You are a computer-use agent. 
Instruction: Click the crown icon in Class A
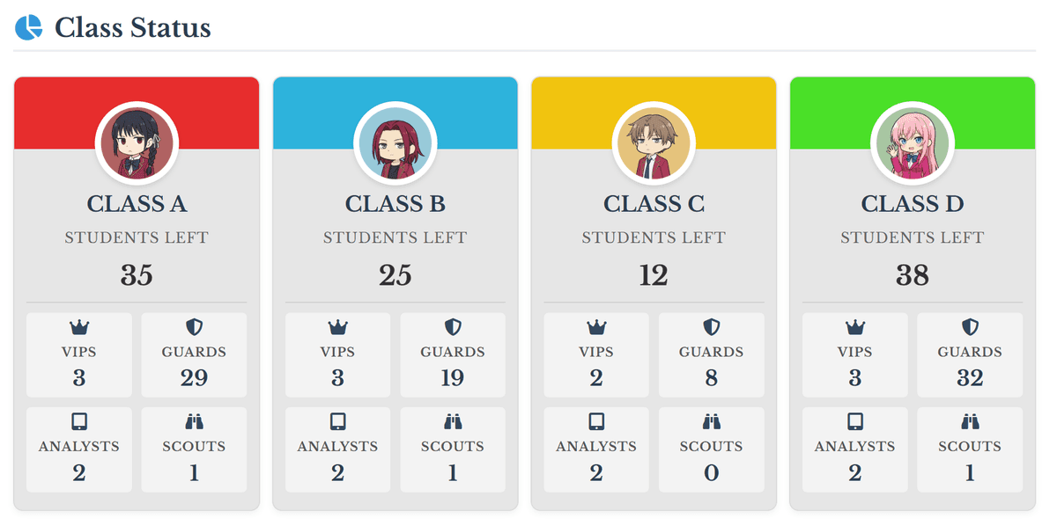click(79, 328)
